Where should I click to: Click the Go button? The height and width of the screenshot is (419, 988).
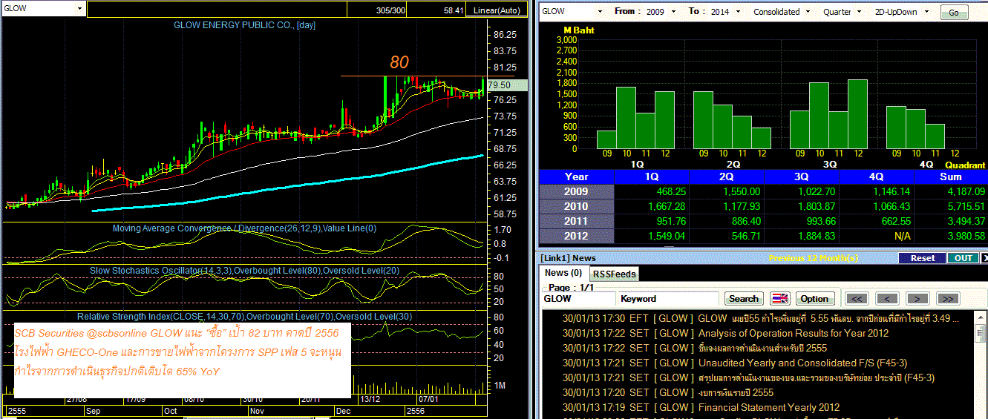954,13
